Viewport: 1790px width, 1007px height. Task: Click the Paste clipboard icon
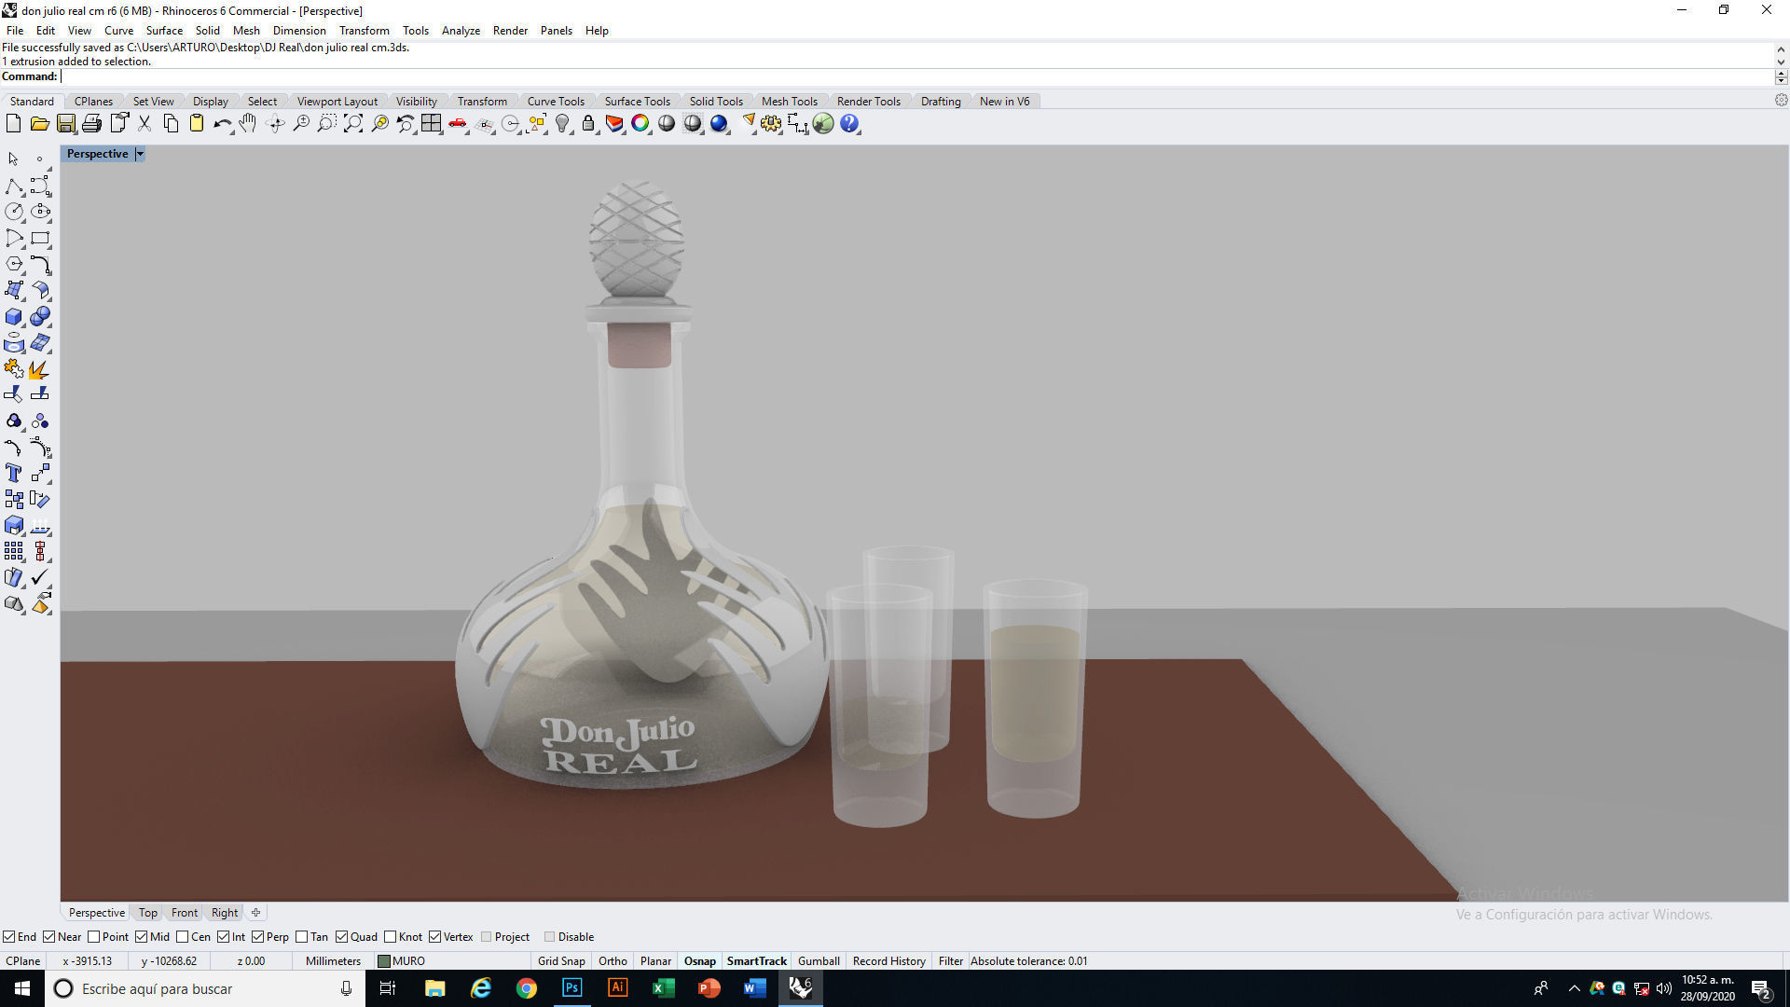(197, 123)
